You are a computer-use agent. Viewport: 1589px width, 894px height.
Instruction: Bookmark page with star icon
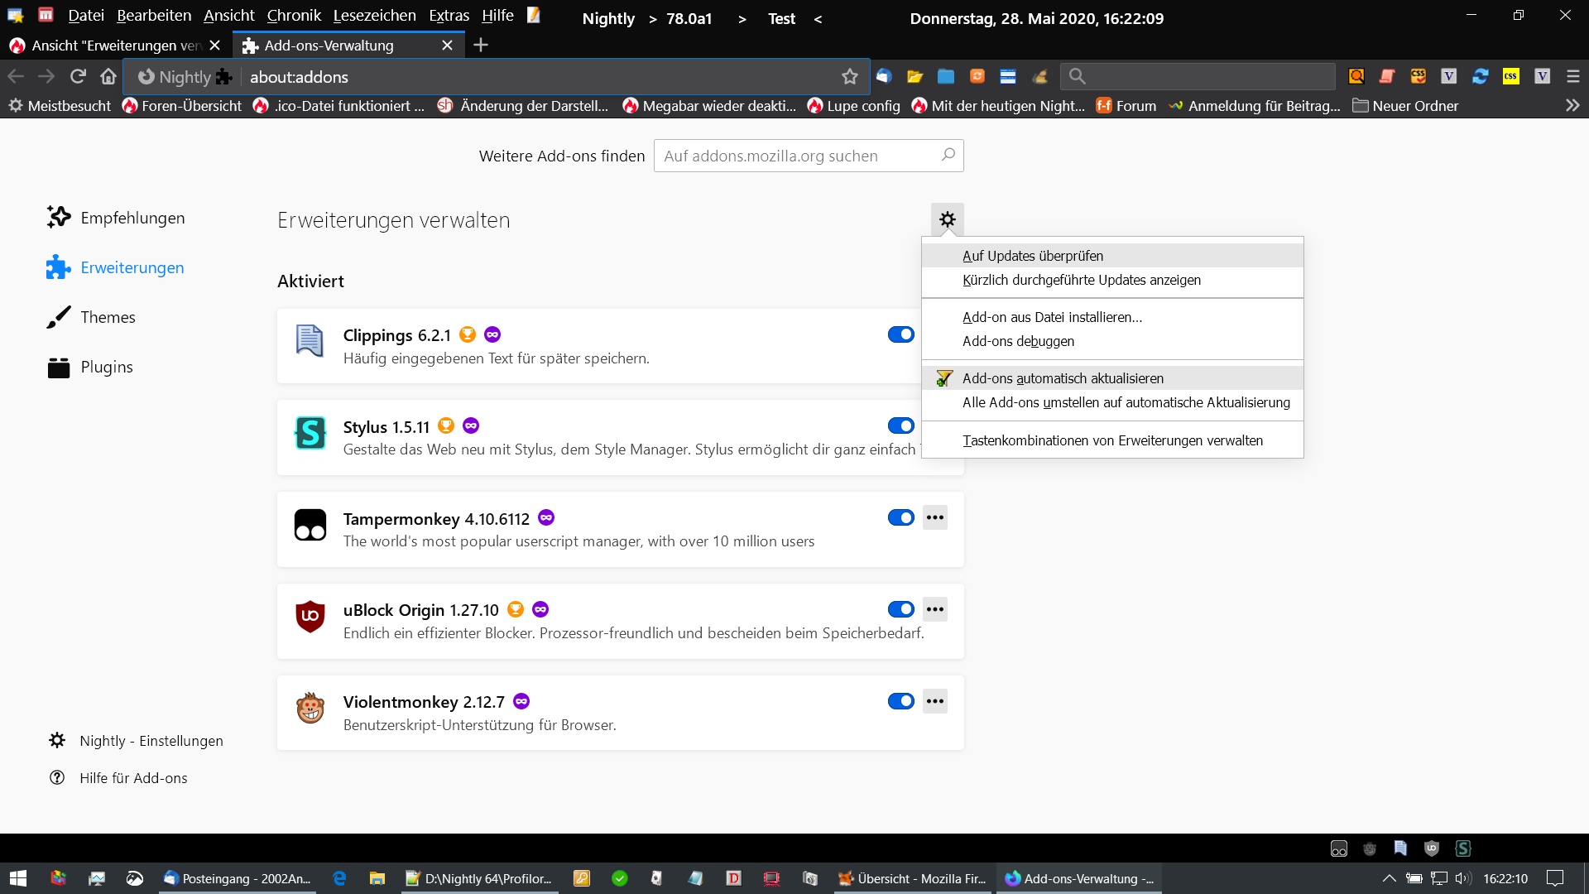(849, 76)
